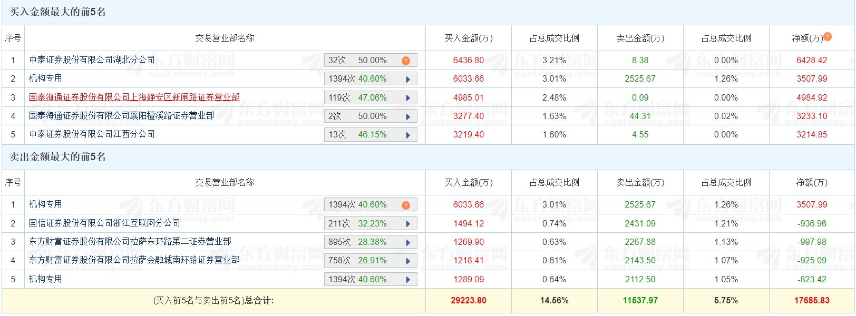The image size is (856, 316).
Task: Select ratio cell 0.02%
Action: coord(726,116)
